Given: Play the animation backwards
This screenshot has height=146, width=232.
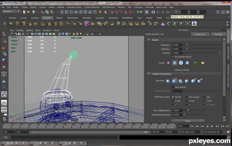Looking at the screenshot, I should pos(207,126).
